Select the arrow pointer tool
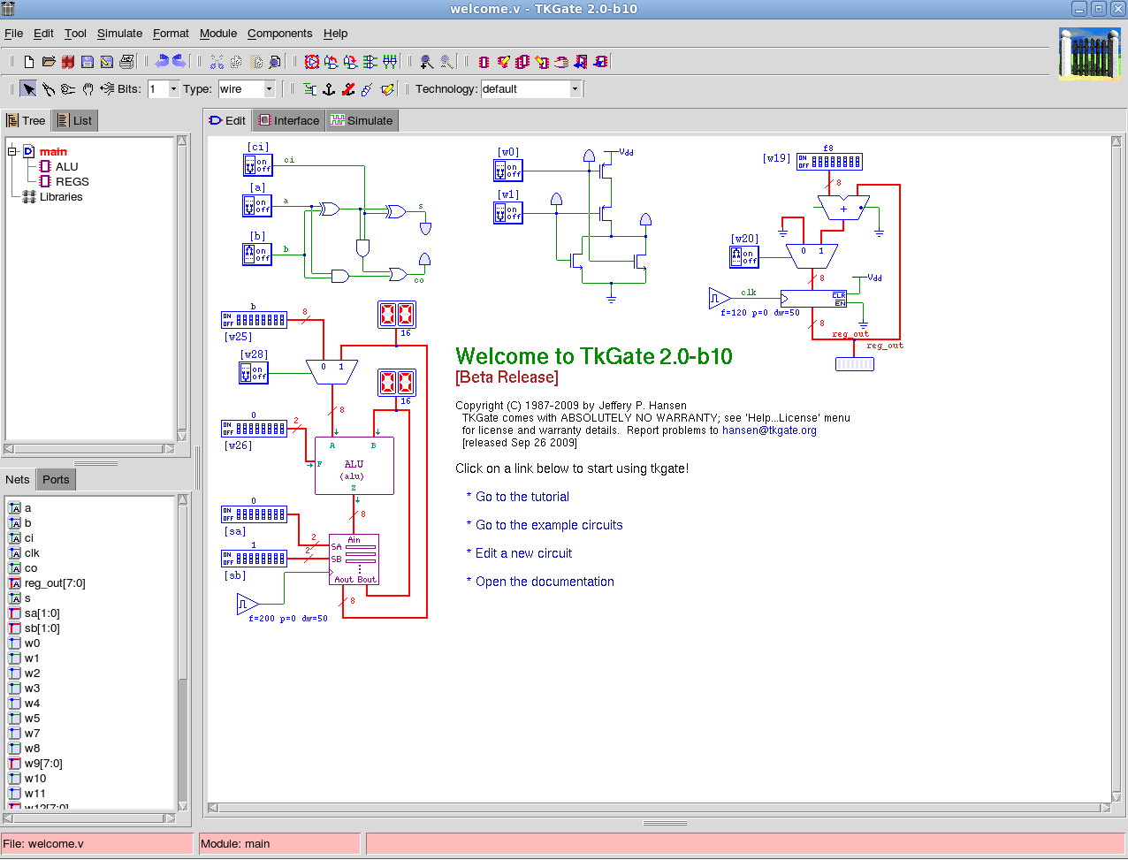The image size is (1128, 860). pos(29,89)
